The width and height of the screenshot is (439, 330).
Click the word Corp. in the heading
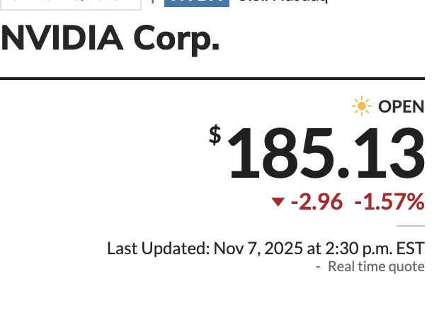coord(179,41)
